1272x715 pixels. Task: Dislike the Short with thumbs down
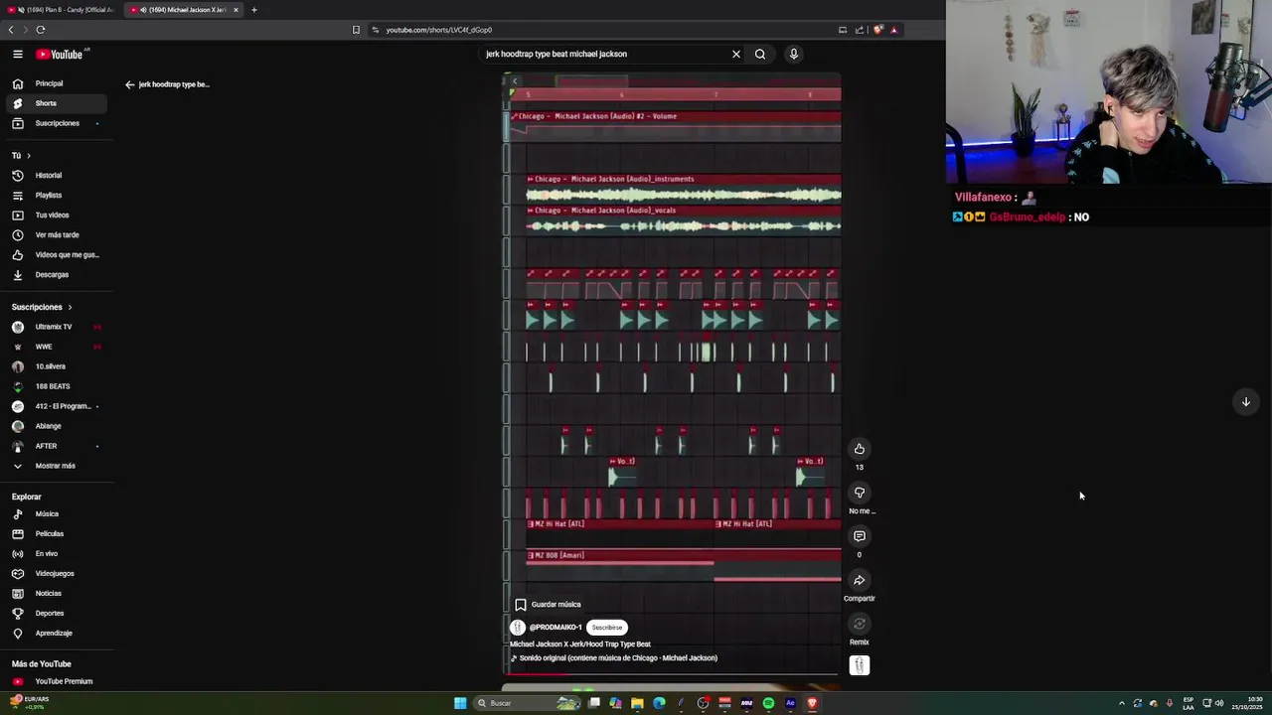click(860, 493)
